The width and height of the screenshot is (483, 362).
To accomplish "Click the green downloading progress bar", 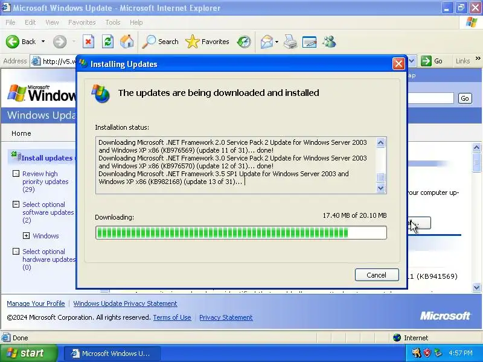I will 241,233.
